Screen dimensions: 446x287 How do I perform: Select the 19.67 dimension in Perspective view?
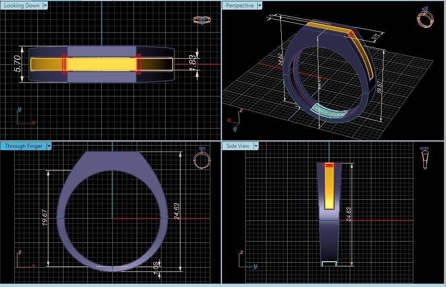[x=379, y=87]
